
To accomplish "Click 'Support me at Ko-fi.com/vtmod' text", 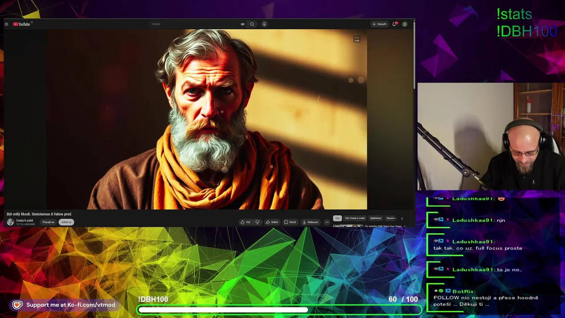I will 71,305.
